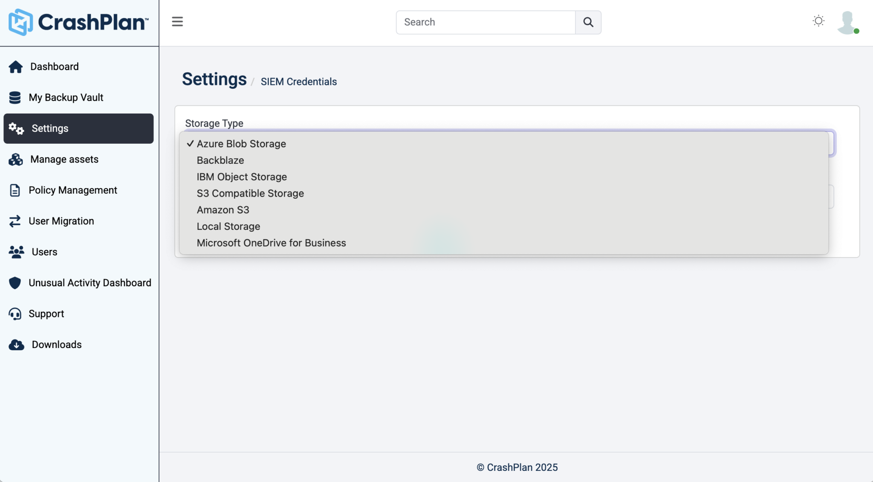This screenshot has width=873, height=482.
Task: Pick IBM Object Storage option
Action: tap(504, 177)
